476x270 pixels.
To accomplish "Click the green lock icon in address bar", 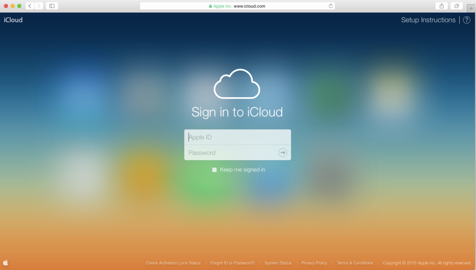I will 211,6.
